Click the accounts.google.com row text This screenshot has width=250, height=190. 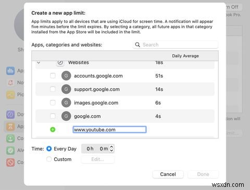98,76
